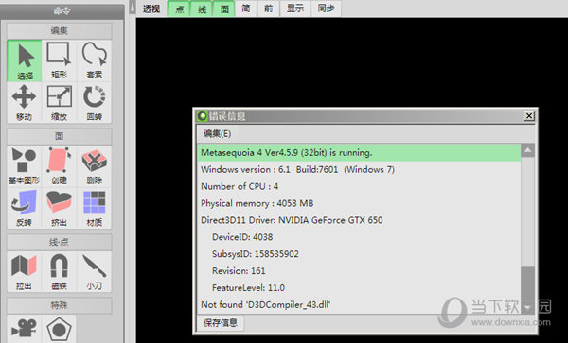Select the 小刀 knife tool

coord(94,272)
